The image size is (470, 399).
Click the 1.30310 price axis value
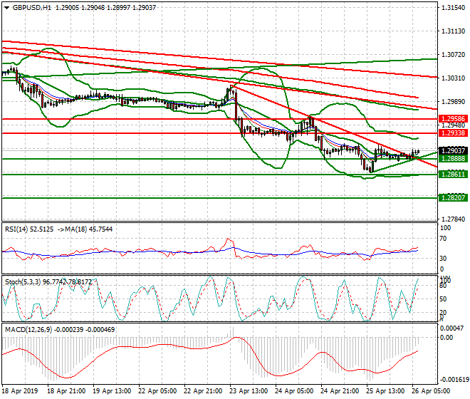(x=453, y=78)
